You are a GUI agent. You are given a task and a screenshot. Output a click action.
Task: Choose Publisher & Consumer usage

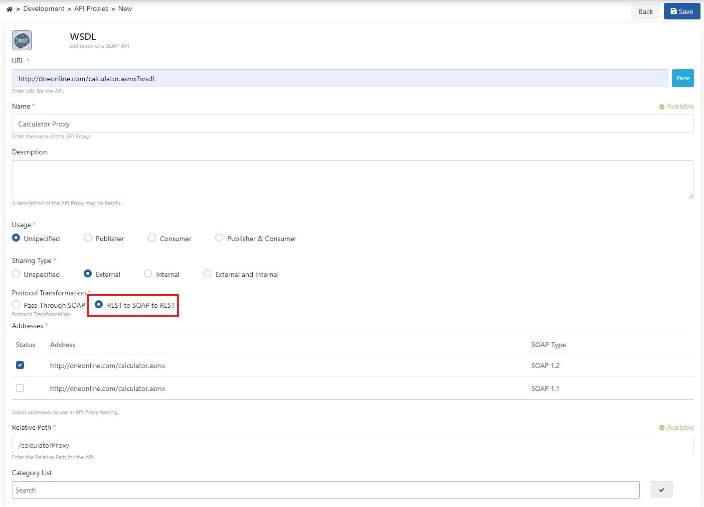[219, 238]
